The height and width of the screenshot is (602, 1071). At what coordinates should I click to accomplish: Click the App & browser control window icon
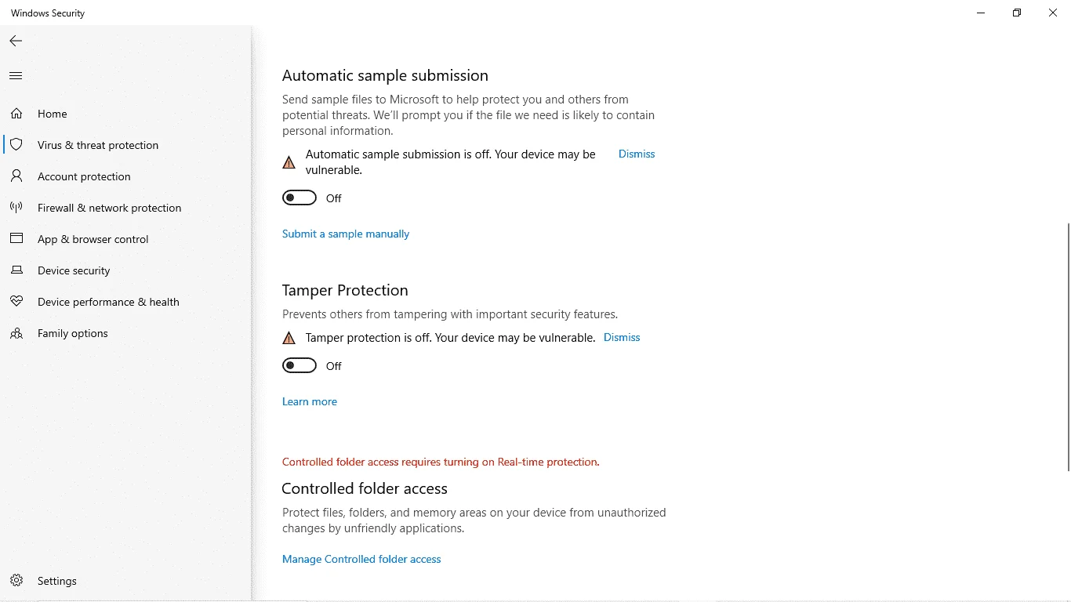tap(16, 239)
